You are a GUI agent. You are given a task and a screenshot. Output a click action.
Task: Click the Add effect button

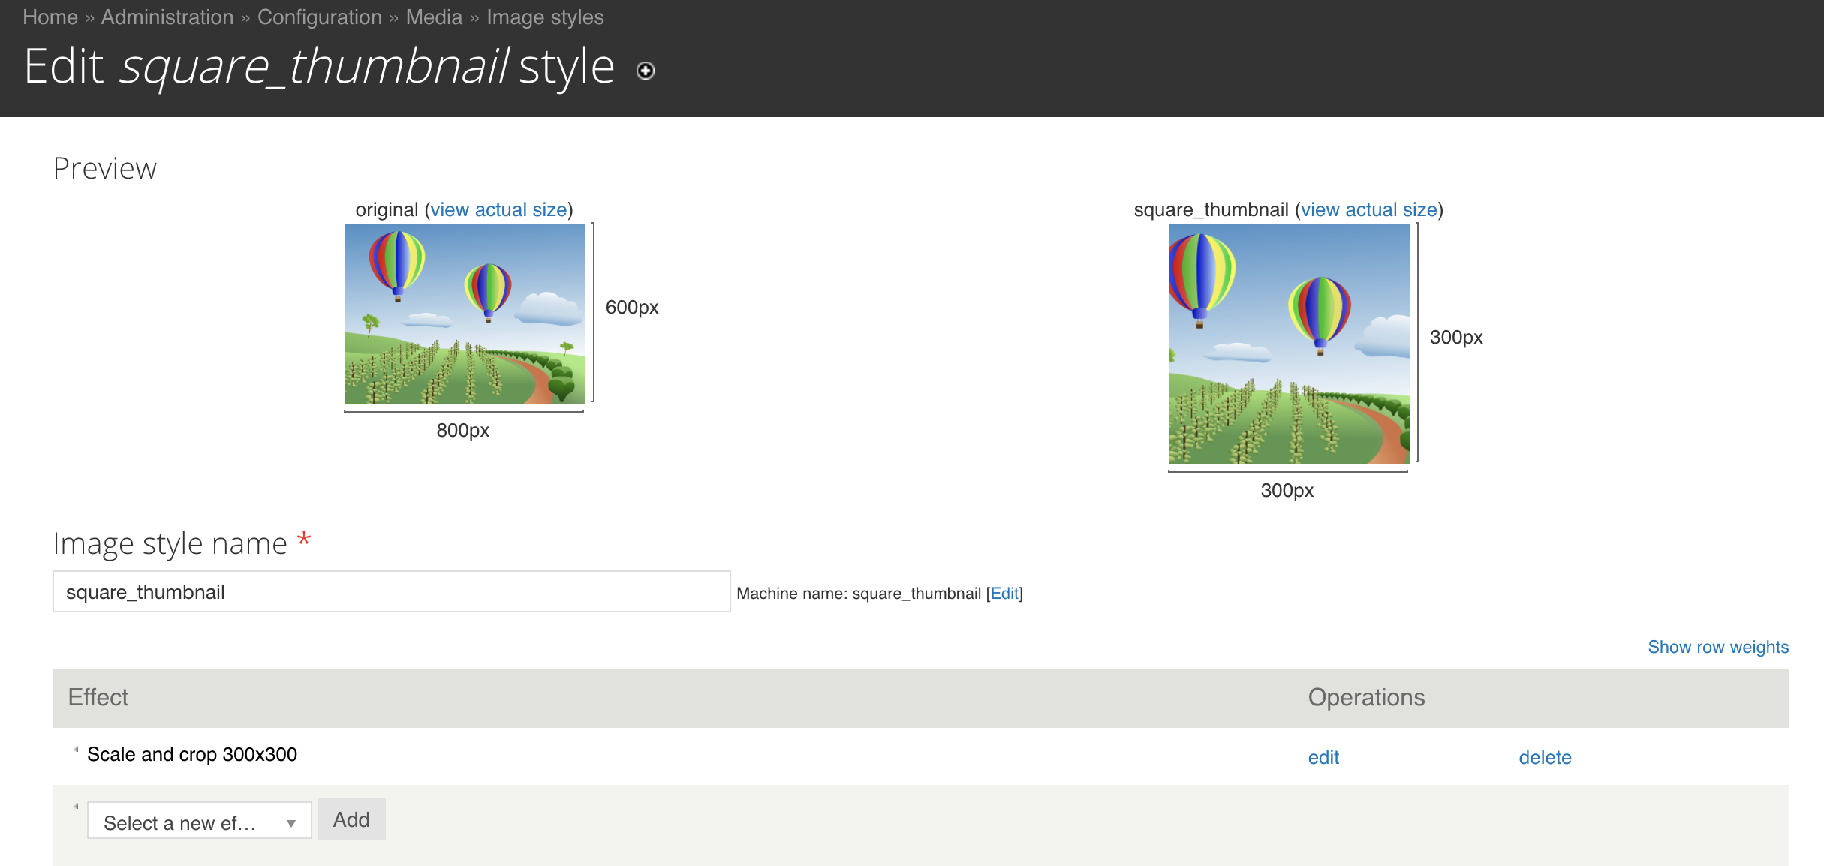[351, 819]
